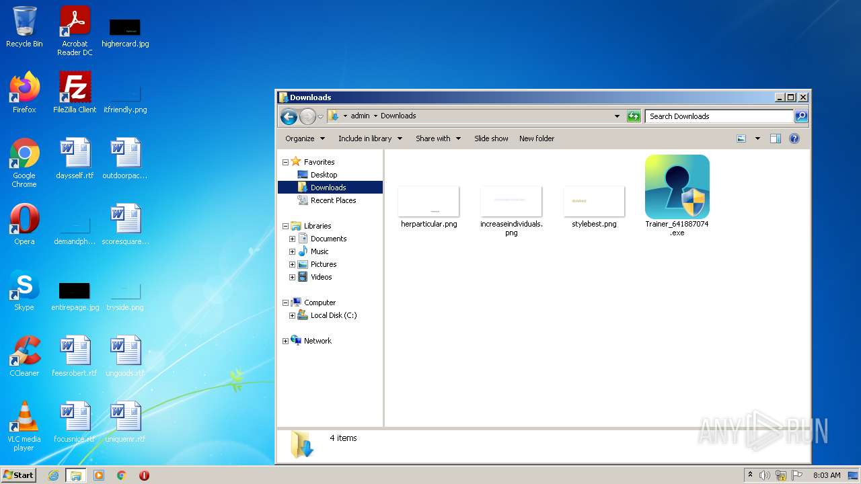
Task: Show the preview pane
Action: 775,138
